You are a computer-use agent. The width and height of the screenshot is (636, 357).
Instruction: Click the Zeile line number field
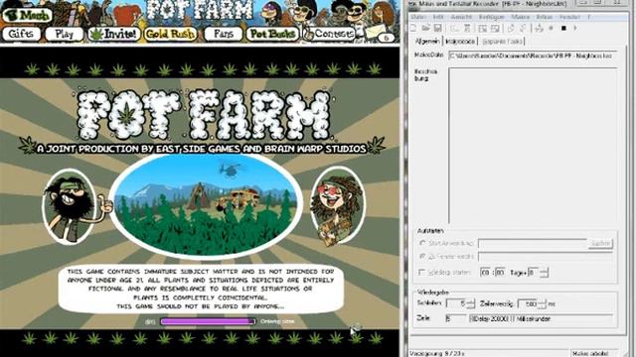click(455, 319)
